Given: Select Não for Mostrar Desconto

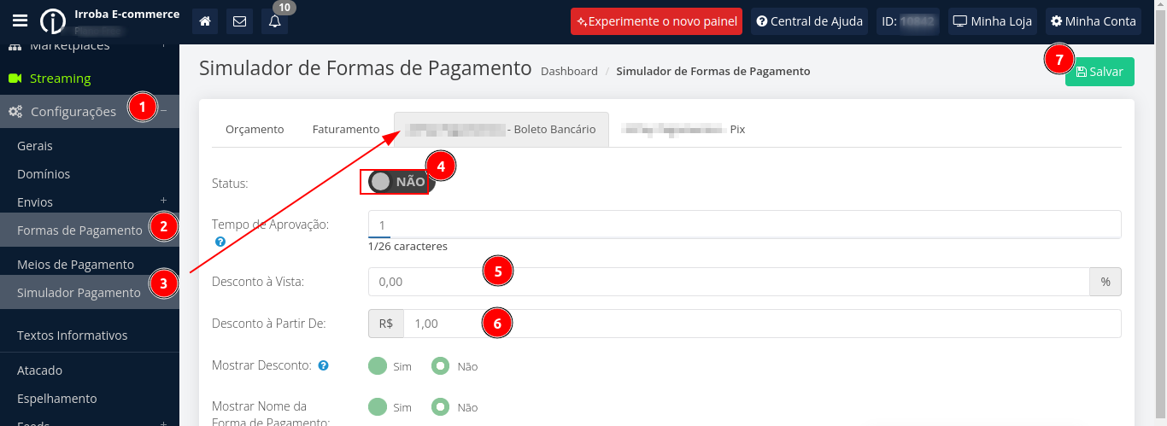Looking at the screenshot, I should tap(440, 365).
